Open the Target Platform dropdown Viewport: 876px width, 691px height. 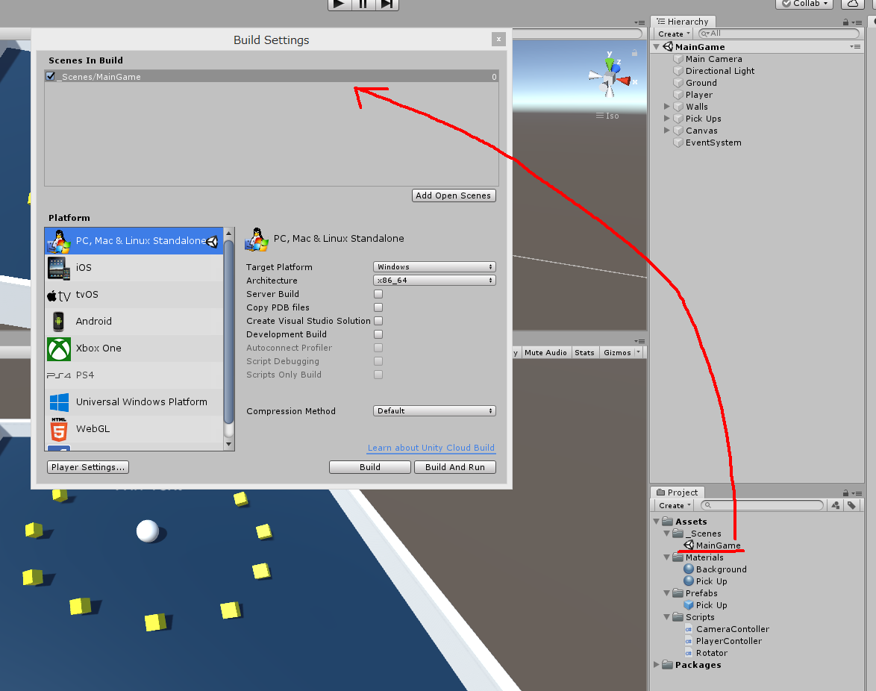click(x=434, y=267)
